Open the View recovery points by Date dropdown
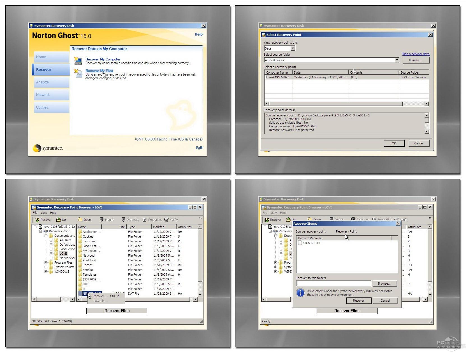Screen dimensions: 468x354 pos(293,48)
